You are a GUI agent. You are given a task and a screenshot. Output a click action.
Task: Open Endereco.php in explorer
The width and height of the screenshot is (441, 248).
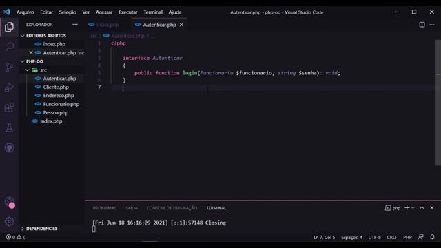[59, 95]
